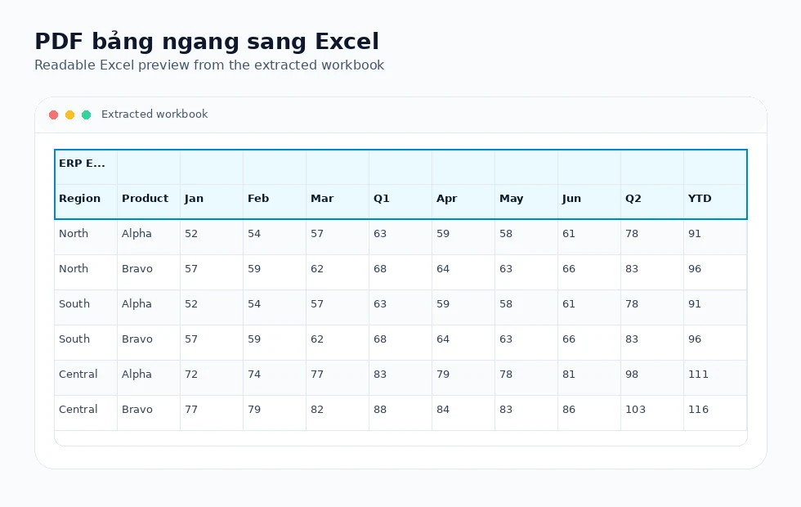This screenshot has width=801, height=507.
Task: Select Q2 value 98 for Central Alpha
Action: [631, 375]
